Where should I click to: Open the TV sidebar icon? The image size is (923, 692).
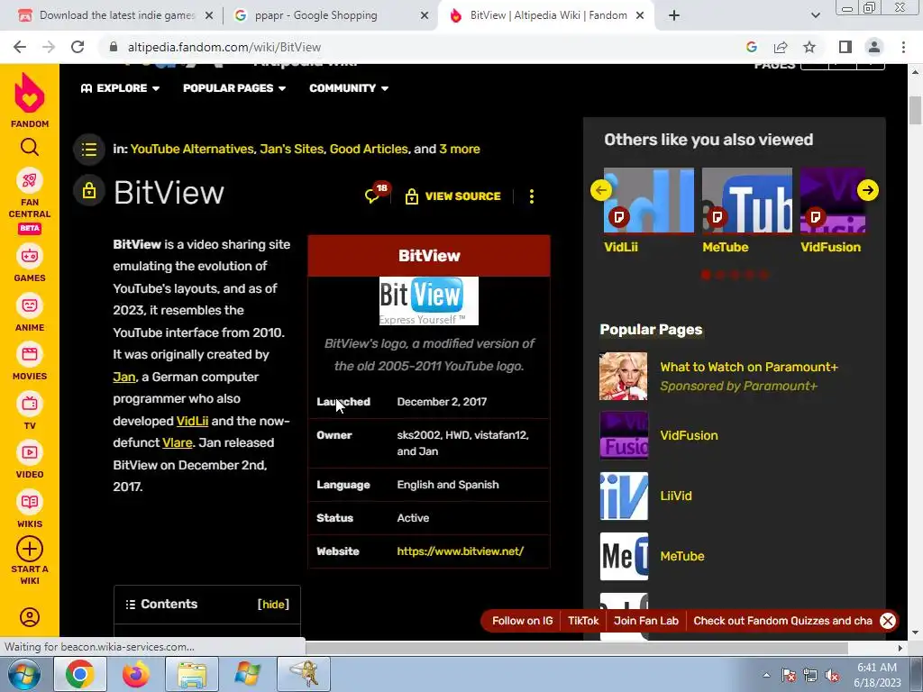pos(30,404)
